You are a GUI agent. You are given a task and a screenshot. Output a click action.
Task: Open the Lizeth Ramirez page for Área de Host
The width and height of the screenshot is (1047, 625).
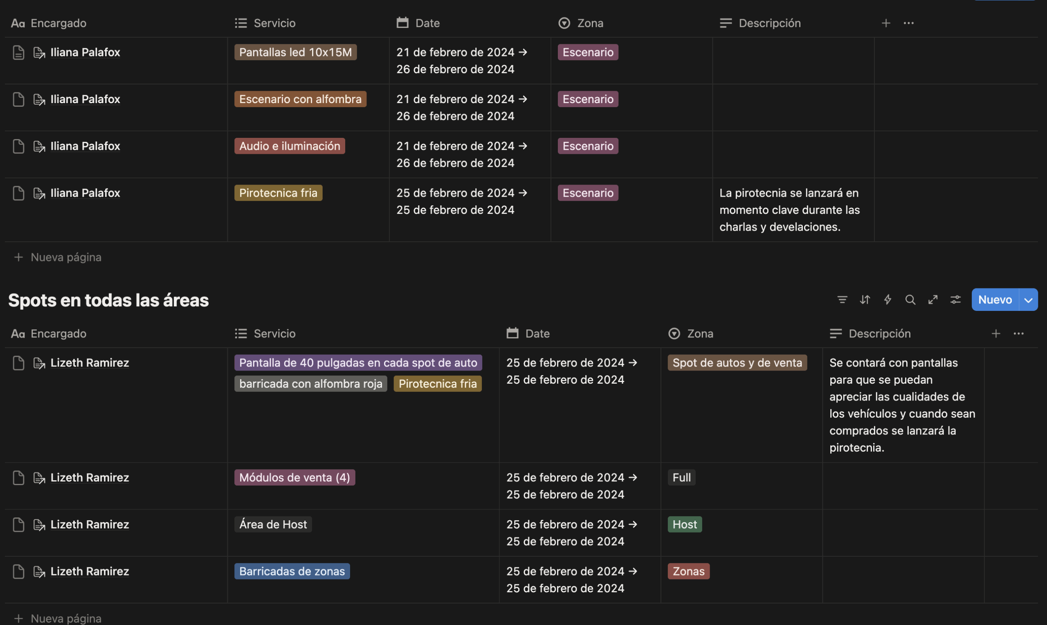(90, 525)
